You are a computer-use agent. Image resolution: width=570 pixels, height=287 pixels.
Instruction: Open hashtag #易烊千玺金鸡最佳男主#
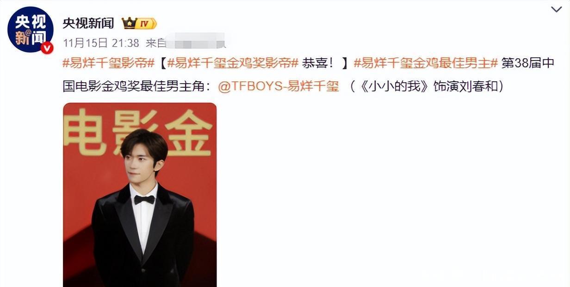(x=426, y=63)
